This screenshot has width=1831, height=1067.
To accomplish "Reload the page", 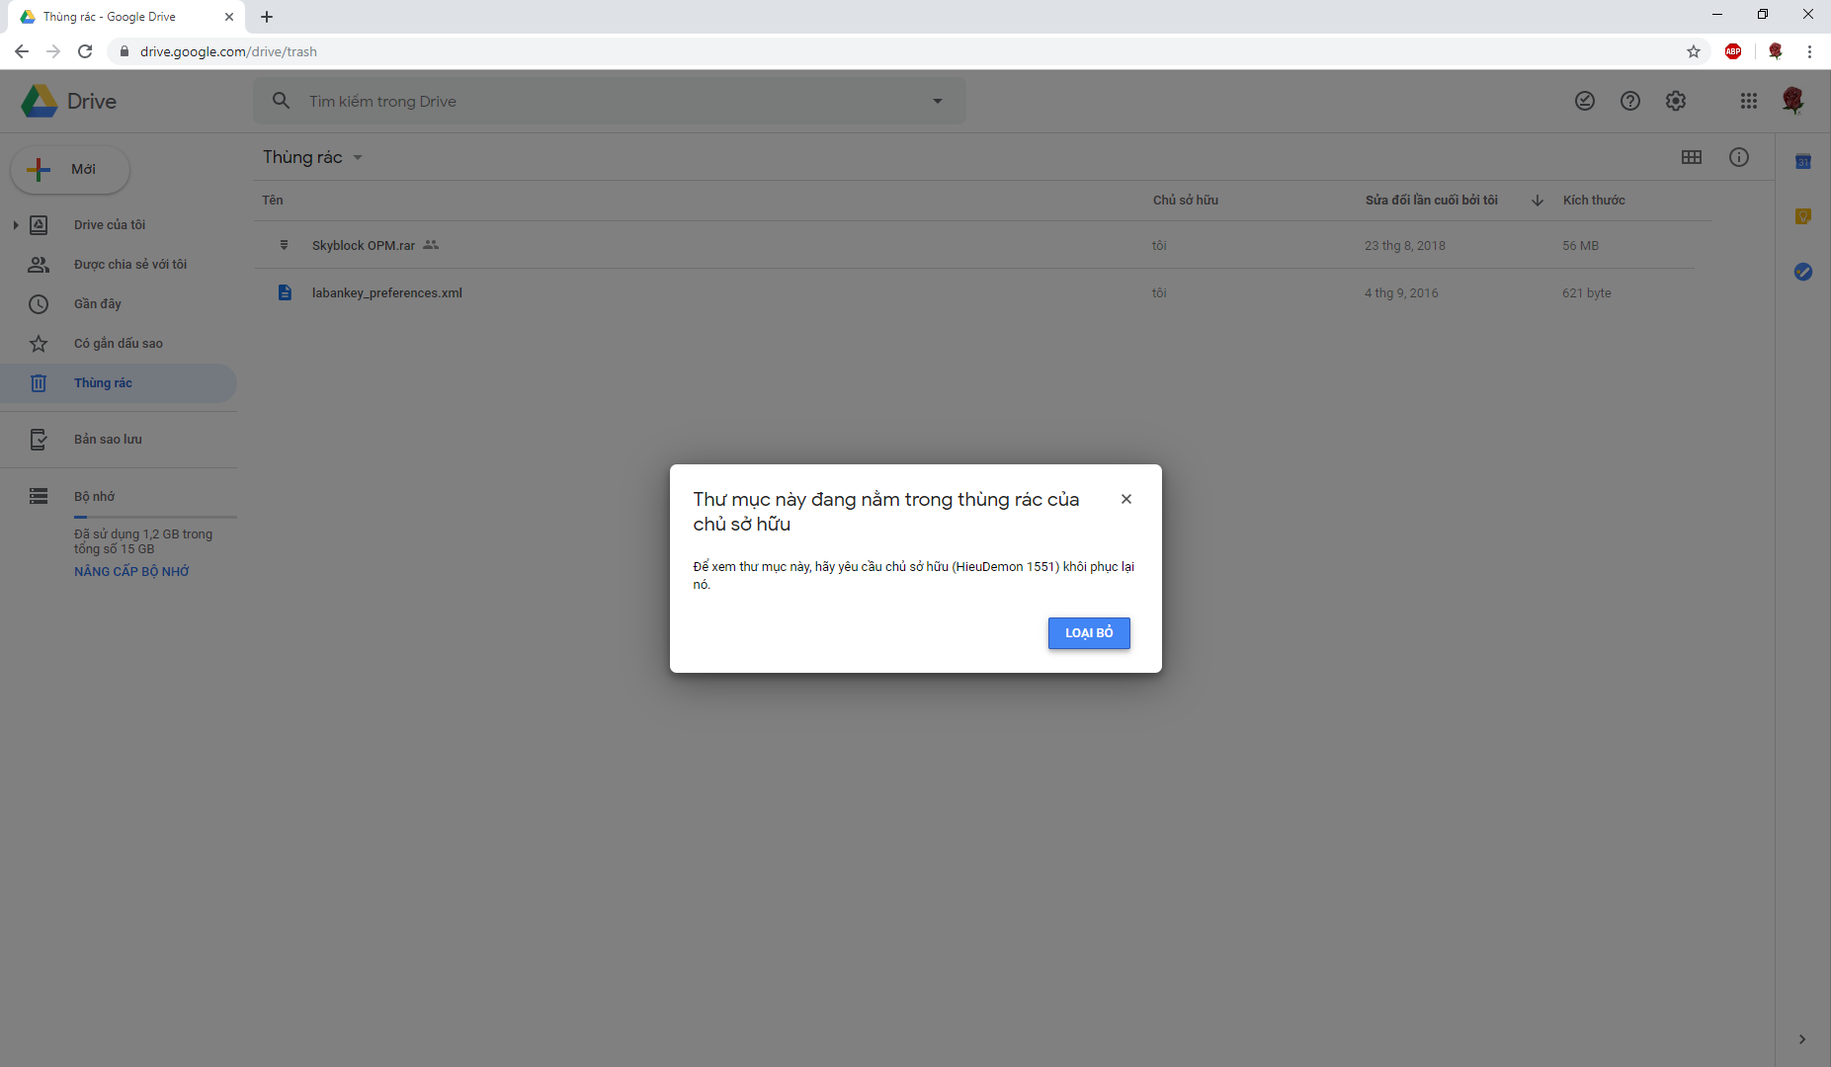I will (85, 51).
